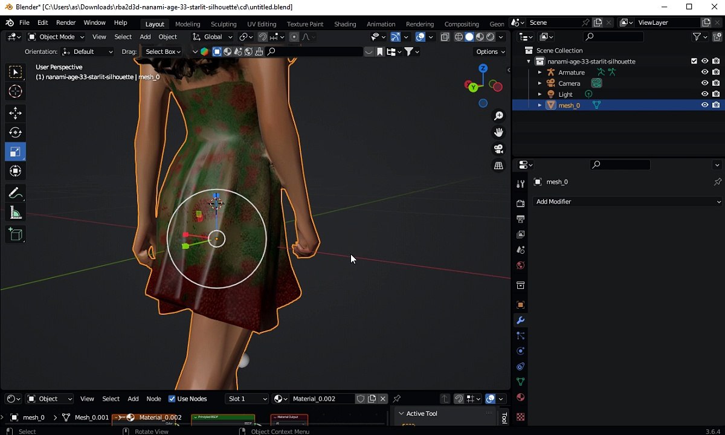Image resolution: width=725 pixels, height=435 pixels.
Task: Toggle snapping magnet in header
Action: pyautogui.click(x=262, y=37)
